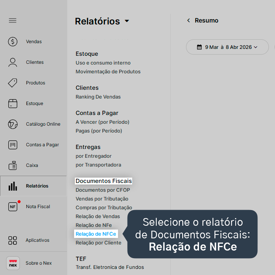Click the Clientes heading in reports list
Screen dimensions: 275x275
[x=87, y=88]
